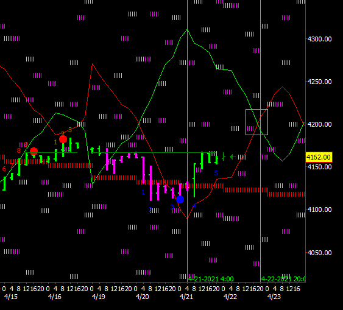Screen dimensions: 343x310
Task: Click the 4/16 date label
Action: [x=55, y=297]
